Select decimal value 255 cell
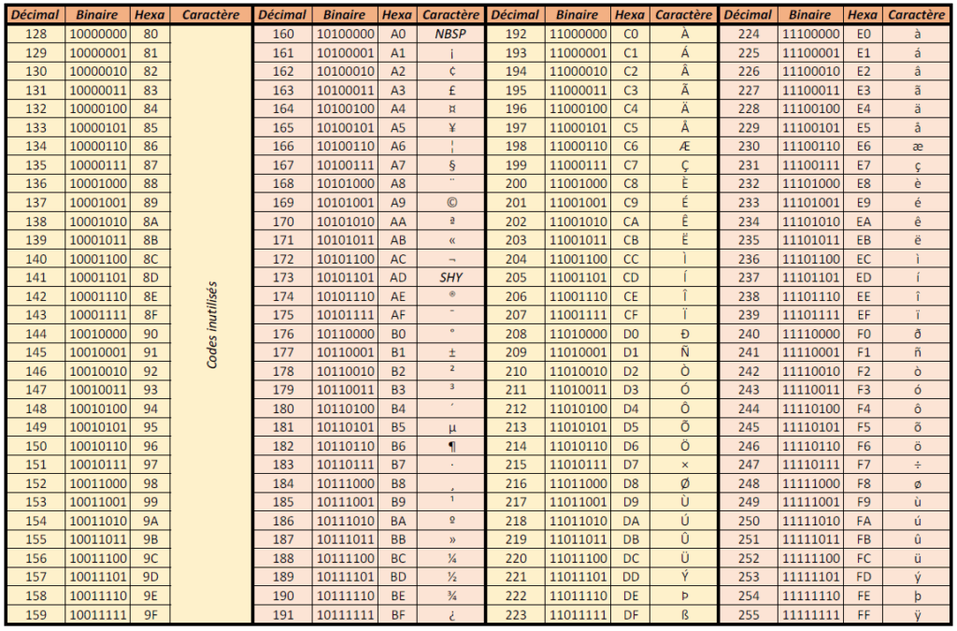This screenshot has width=957, height=631. 749,615
